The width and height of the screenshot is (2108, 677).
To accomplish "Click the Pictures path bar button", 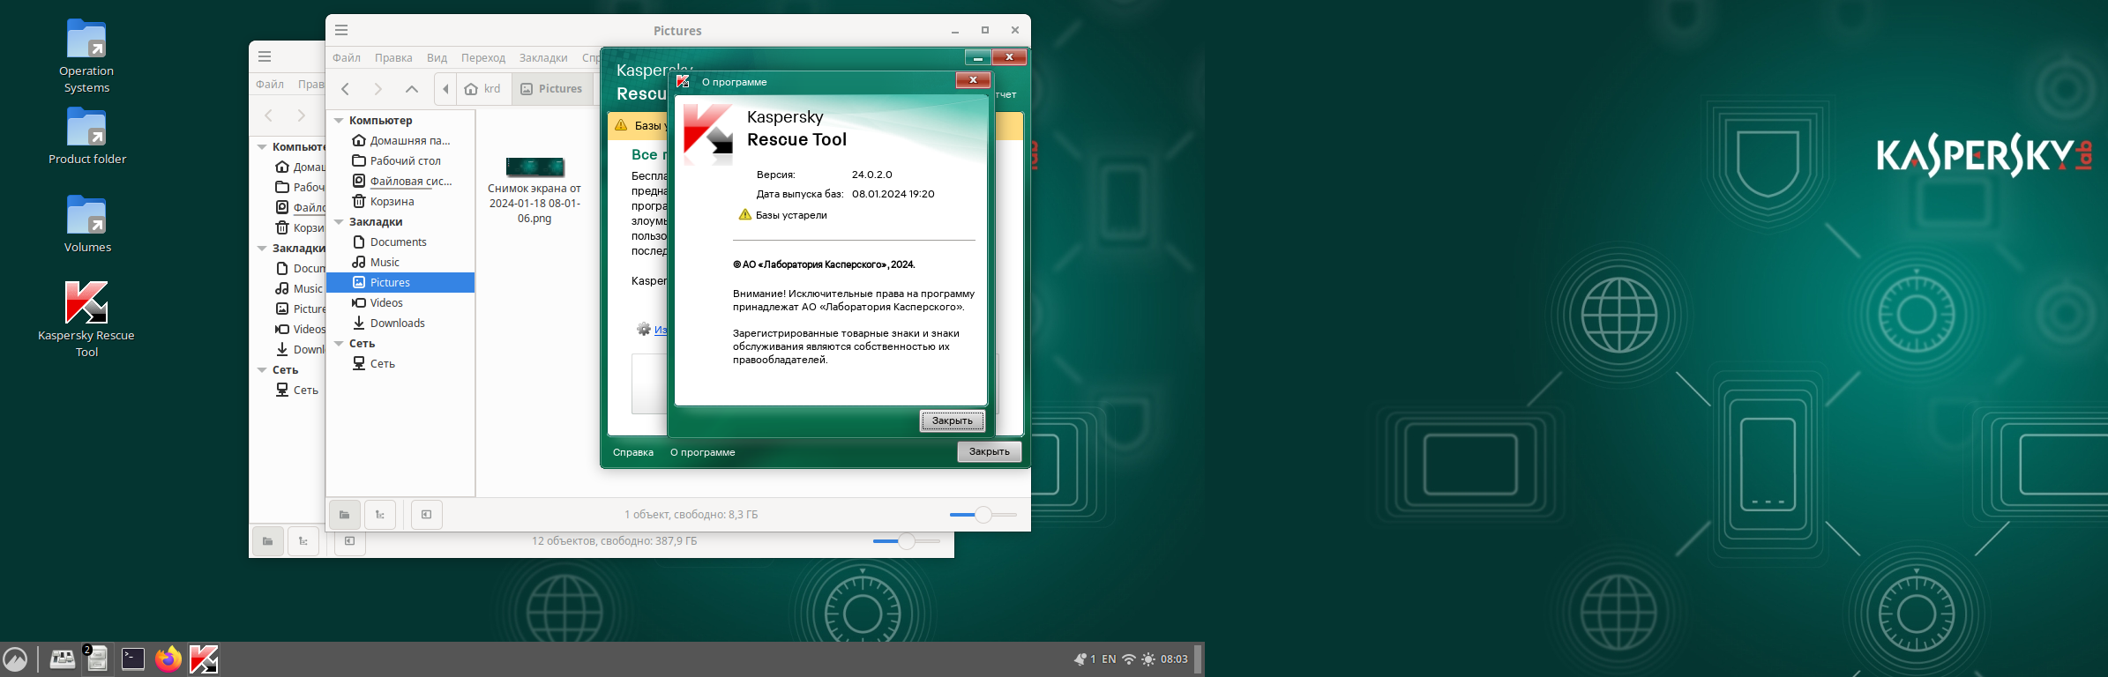I will 552,89.
